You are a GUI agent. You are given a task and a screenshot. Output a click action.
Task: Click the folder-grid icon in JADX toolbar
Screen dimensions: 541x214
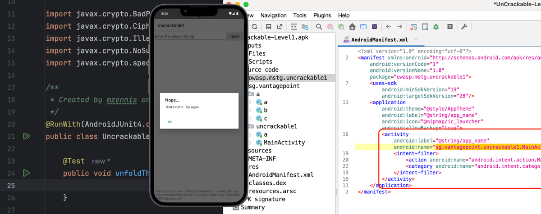305,27
